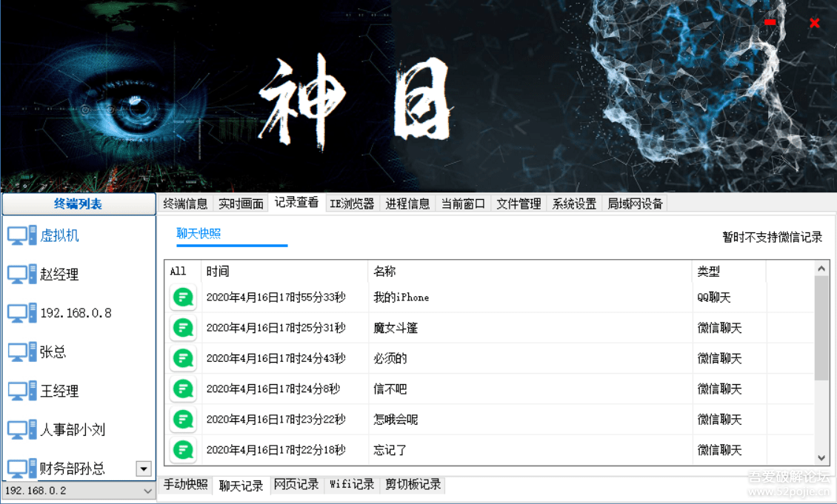Select the 虚拟机 terminal computer icon
The image size is (837, 504).
click(19, 235)
